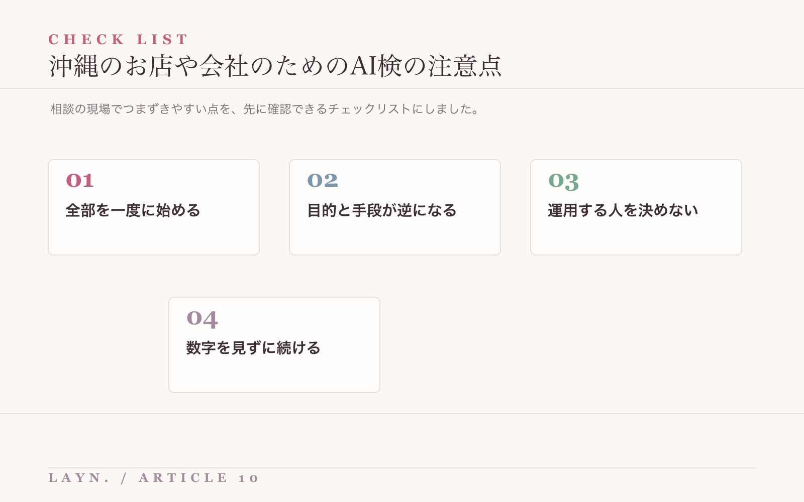The height and width of the screenshot is (502, 804).
Task: Click the subtitle text starting with 相談の現場で
Action: (x=265, y=109)
